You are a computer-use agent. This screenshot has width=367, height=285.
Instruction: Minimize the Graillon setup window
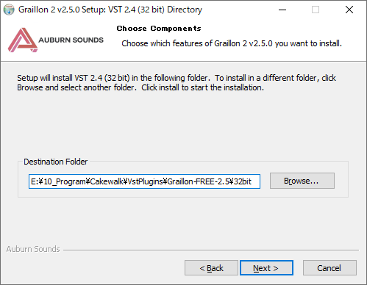pyautogui.click(x=282, y=10)
